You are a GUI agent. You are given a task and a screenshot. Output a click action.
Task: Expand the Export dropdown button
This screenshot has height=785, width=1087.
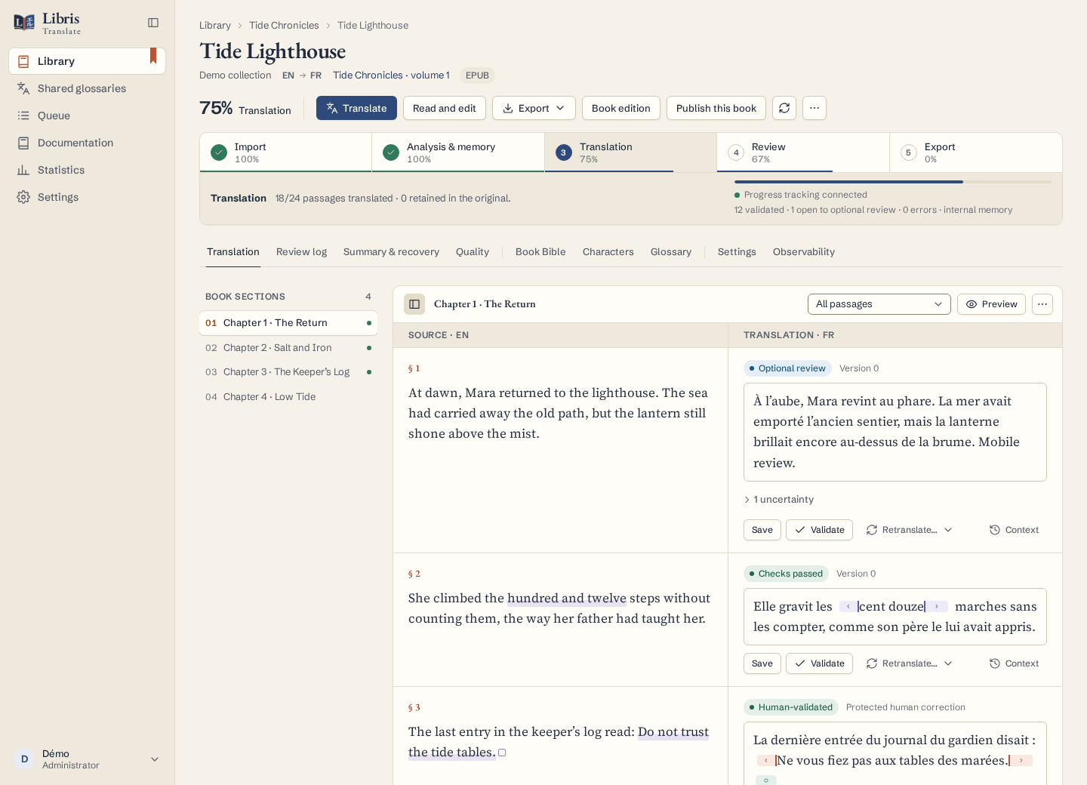tap(534, 108)
